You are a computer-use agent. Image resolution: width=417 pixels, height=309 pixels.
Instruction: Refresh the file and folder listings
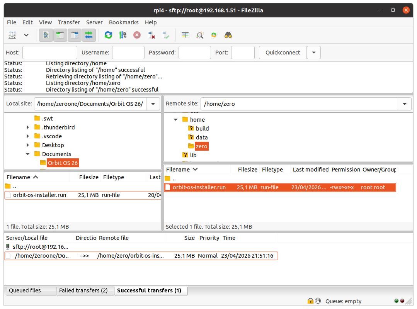coord(108,35)
